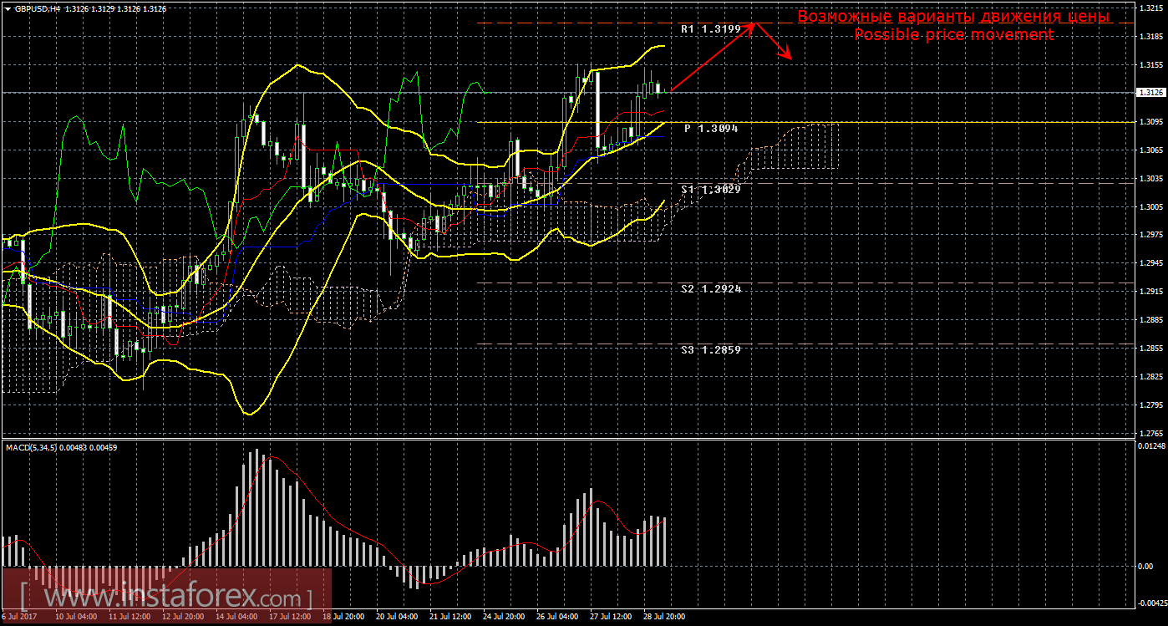This screenshot has width=1168, height=626.
Task: Click the 0.00 MACD scale value
Action: pos(1146,566)
